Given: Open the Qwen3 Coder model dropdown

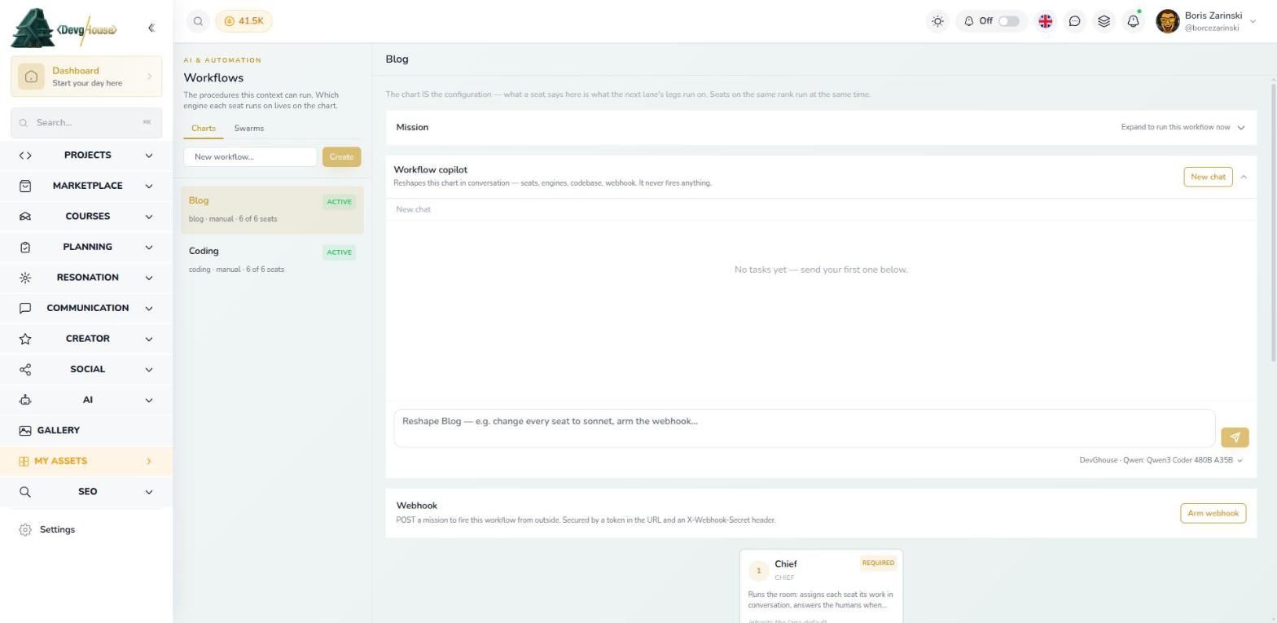Looking at the screenshot, I should coord(1161,460).
